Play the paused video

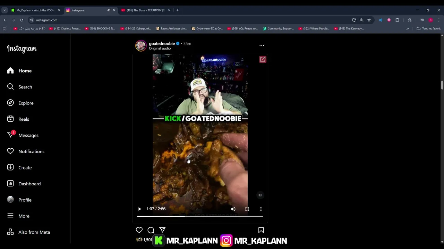point(139,209)
